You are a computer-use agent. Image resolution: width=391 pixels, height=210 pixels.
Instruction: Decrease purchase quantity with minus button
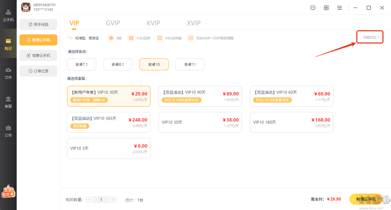[x=89, y=199]
